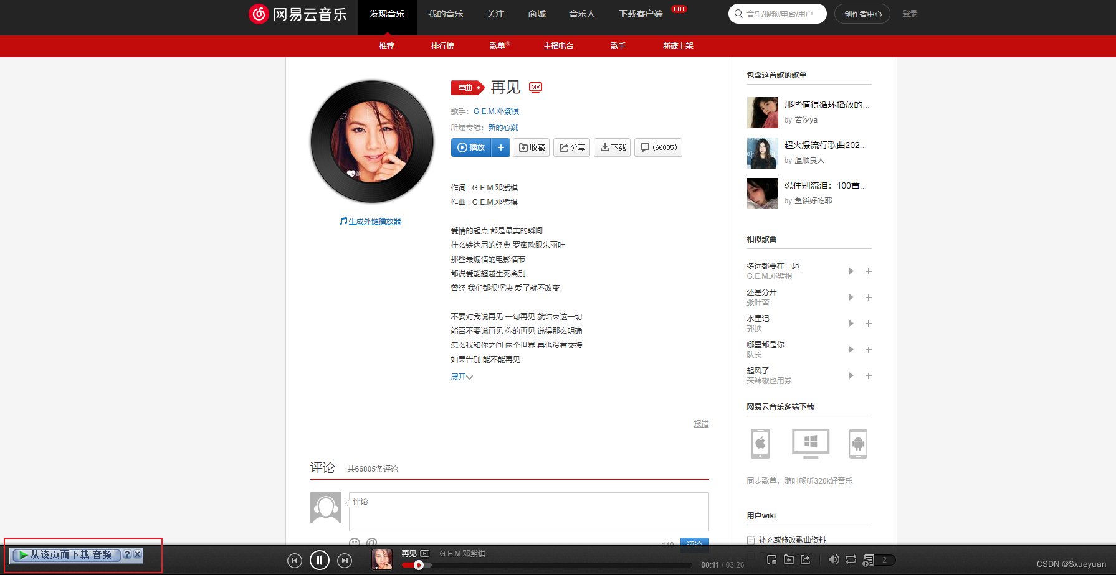Click the 分享 share button
The height and width of the screenshot is (575, 1116).
point(571,147)
